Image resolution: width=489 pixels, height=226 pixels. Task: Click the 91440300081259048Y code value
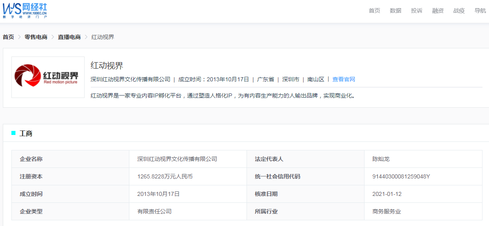401,176
